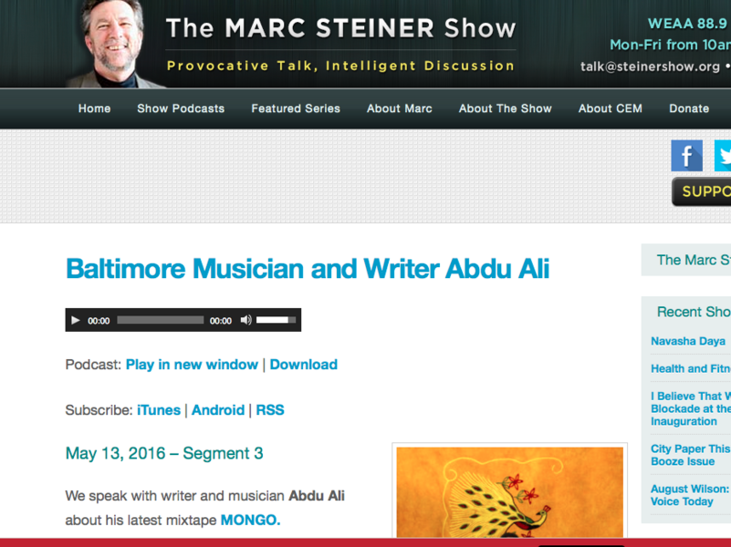Open the RSS feed link
Viewport: 731px width, 547px height.
[270, 410]
